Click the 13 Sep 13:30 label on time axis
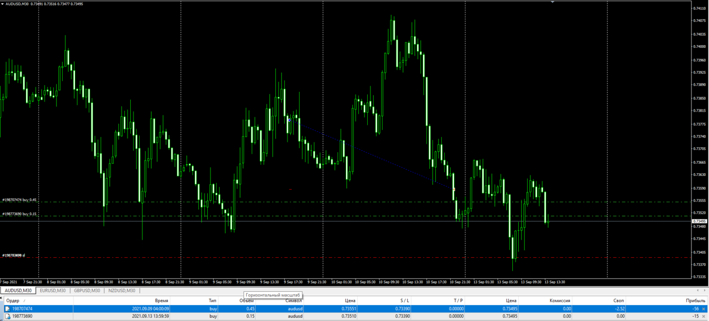Screen dimensions: 709x321 [555, 282]
